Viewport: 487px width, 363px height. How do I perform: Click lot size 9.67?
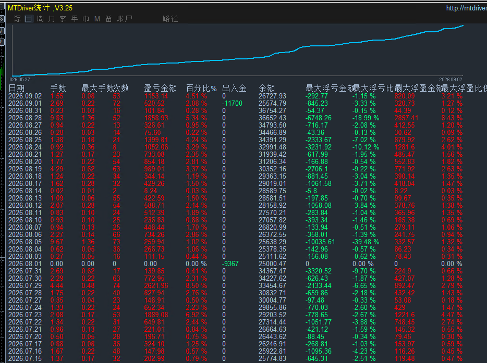click(57, 242)
